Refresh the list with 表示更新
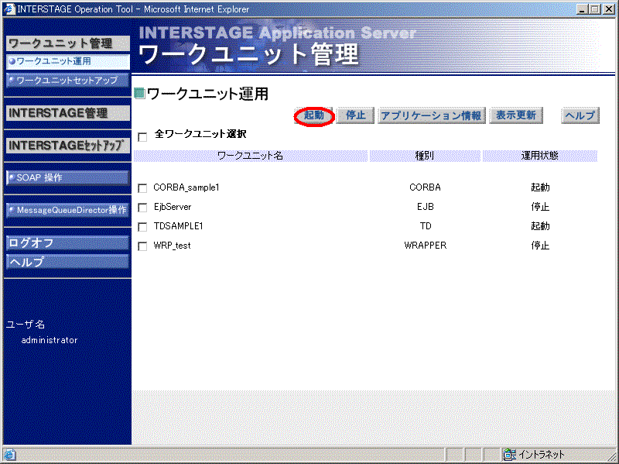Image resolution: width=619 pixels, height=464 pixels. coord(516,115)
